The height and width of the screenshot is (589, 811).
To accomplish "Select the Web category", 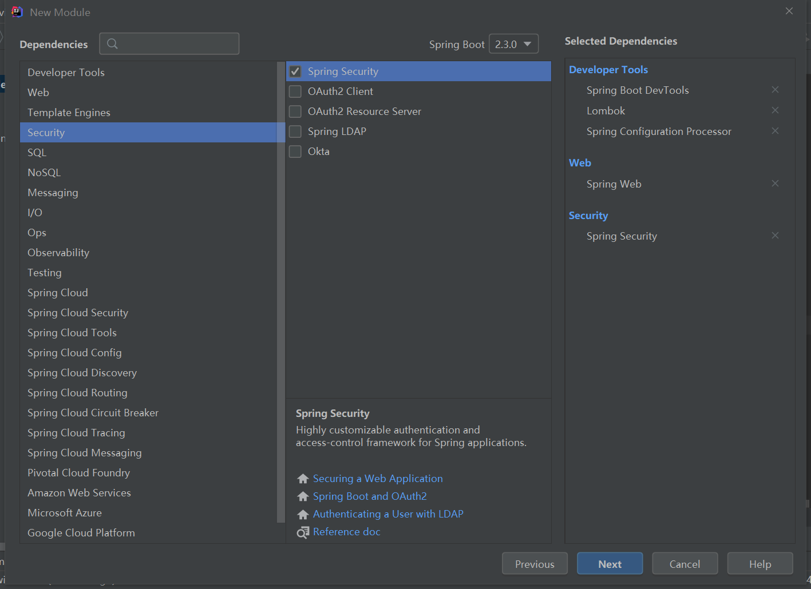I will coord(148,93).
